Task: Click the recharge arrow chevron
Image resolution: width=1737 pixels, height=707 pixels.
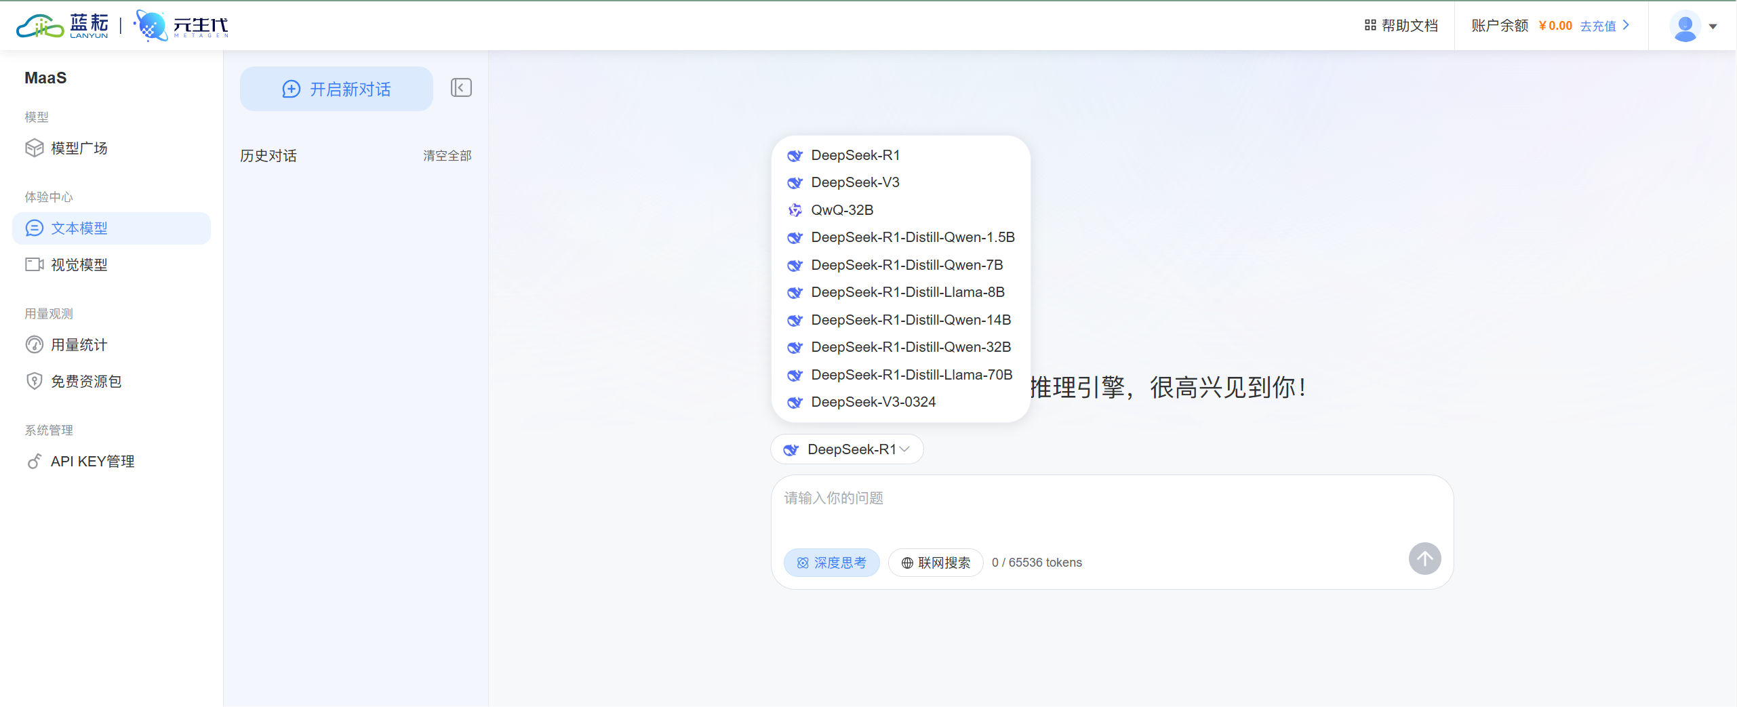Action: point(1626,25)
